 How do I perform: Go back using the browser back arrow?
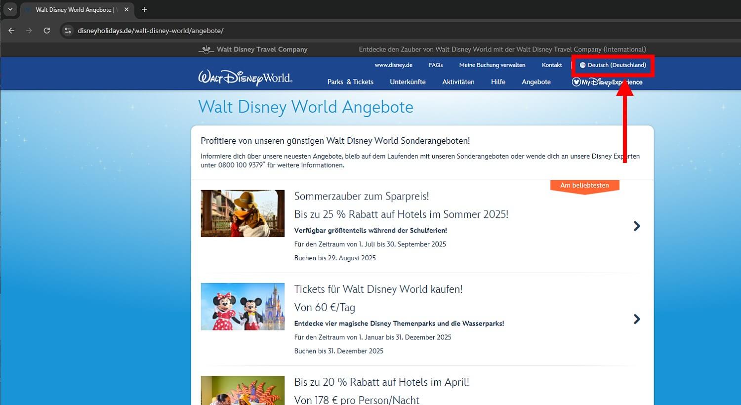click(11, 31)
